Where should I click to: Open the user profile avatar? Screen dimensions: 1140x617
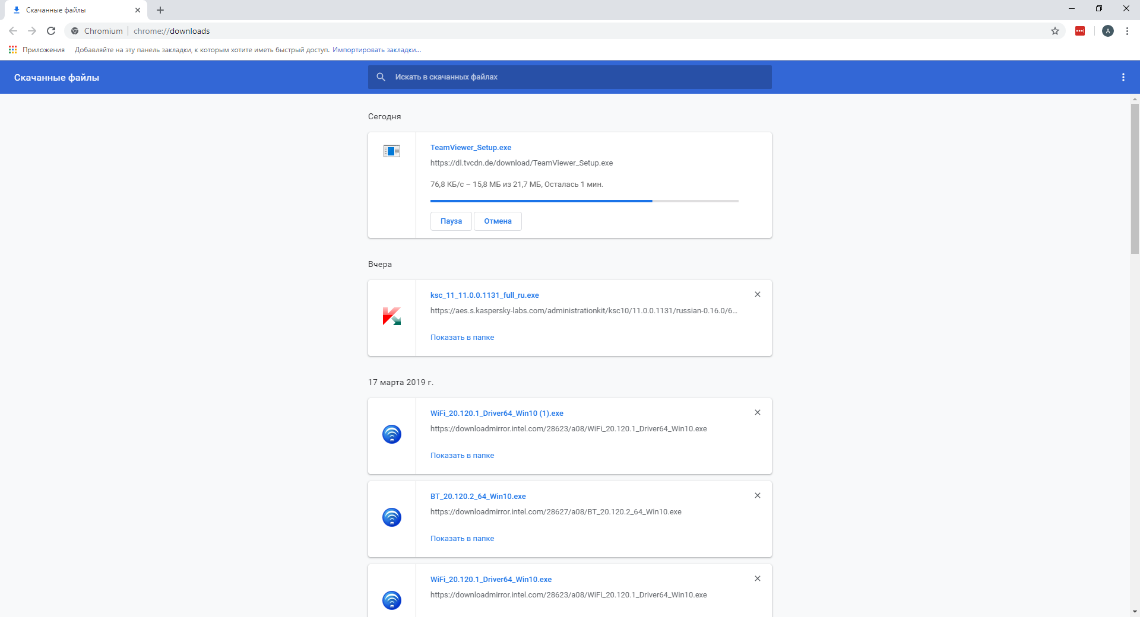(x=1108, y=31)
